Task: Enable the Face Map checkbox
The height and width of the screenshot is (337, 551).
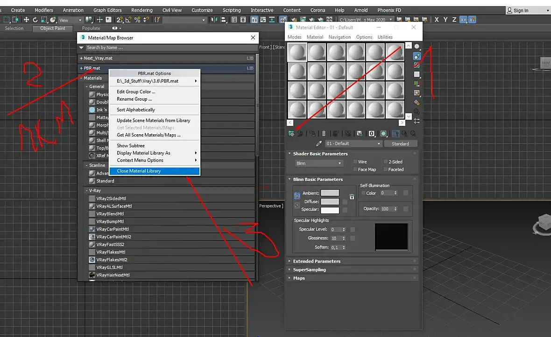Action: (355, 169)
